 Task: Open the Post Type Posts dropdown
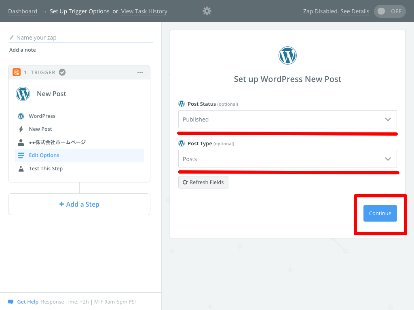pyautogui.click(x=287, y=159)
